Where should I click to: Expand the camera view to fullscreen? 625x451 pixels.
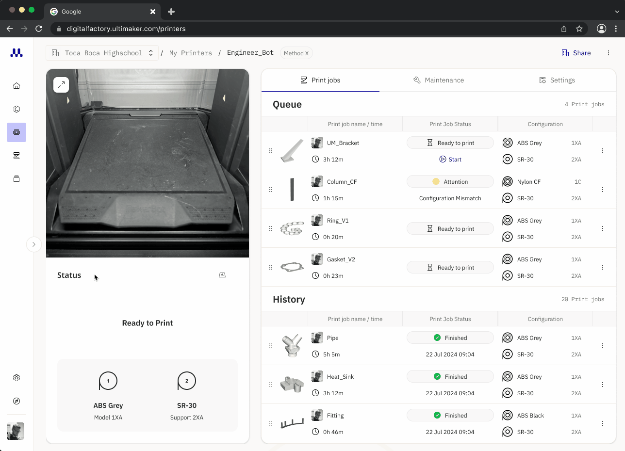tap(61, 84)
